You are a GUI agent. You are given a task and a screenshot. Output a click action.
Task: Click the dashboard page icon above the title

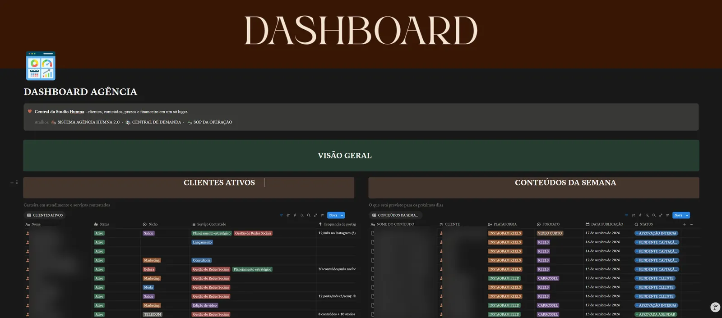[x=41, y=66]
